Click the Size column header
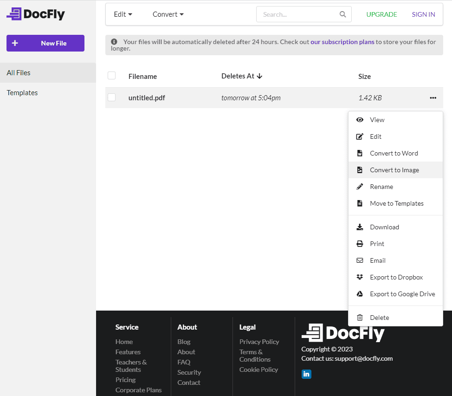This screenshot has height=396, width=452. click(364, 77)
